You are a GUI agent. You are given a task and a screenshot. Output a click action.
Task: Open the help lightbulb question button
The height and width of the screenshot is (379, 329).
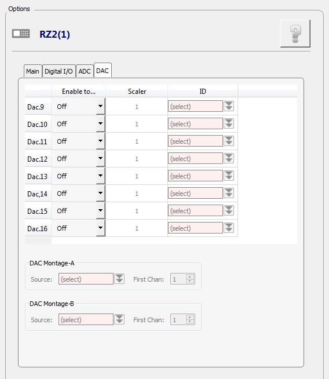tap(295, 34)
